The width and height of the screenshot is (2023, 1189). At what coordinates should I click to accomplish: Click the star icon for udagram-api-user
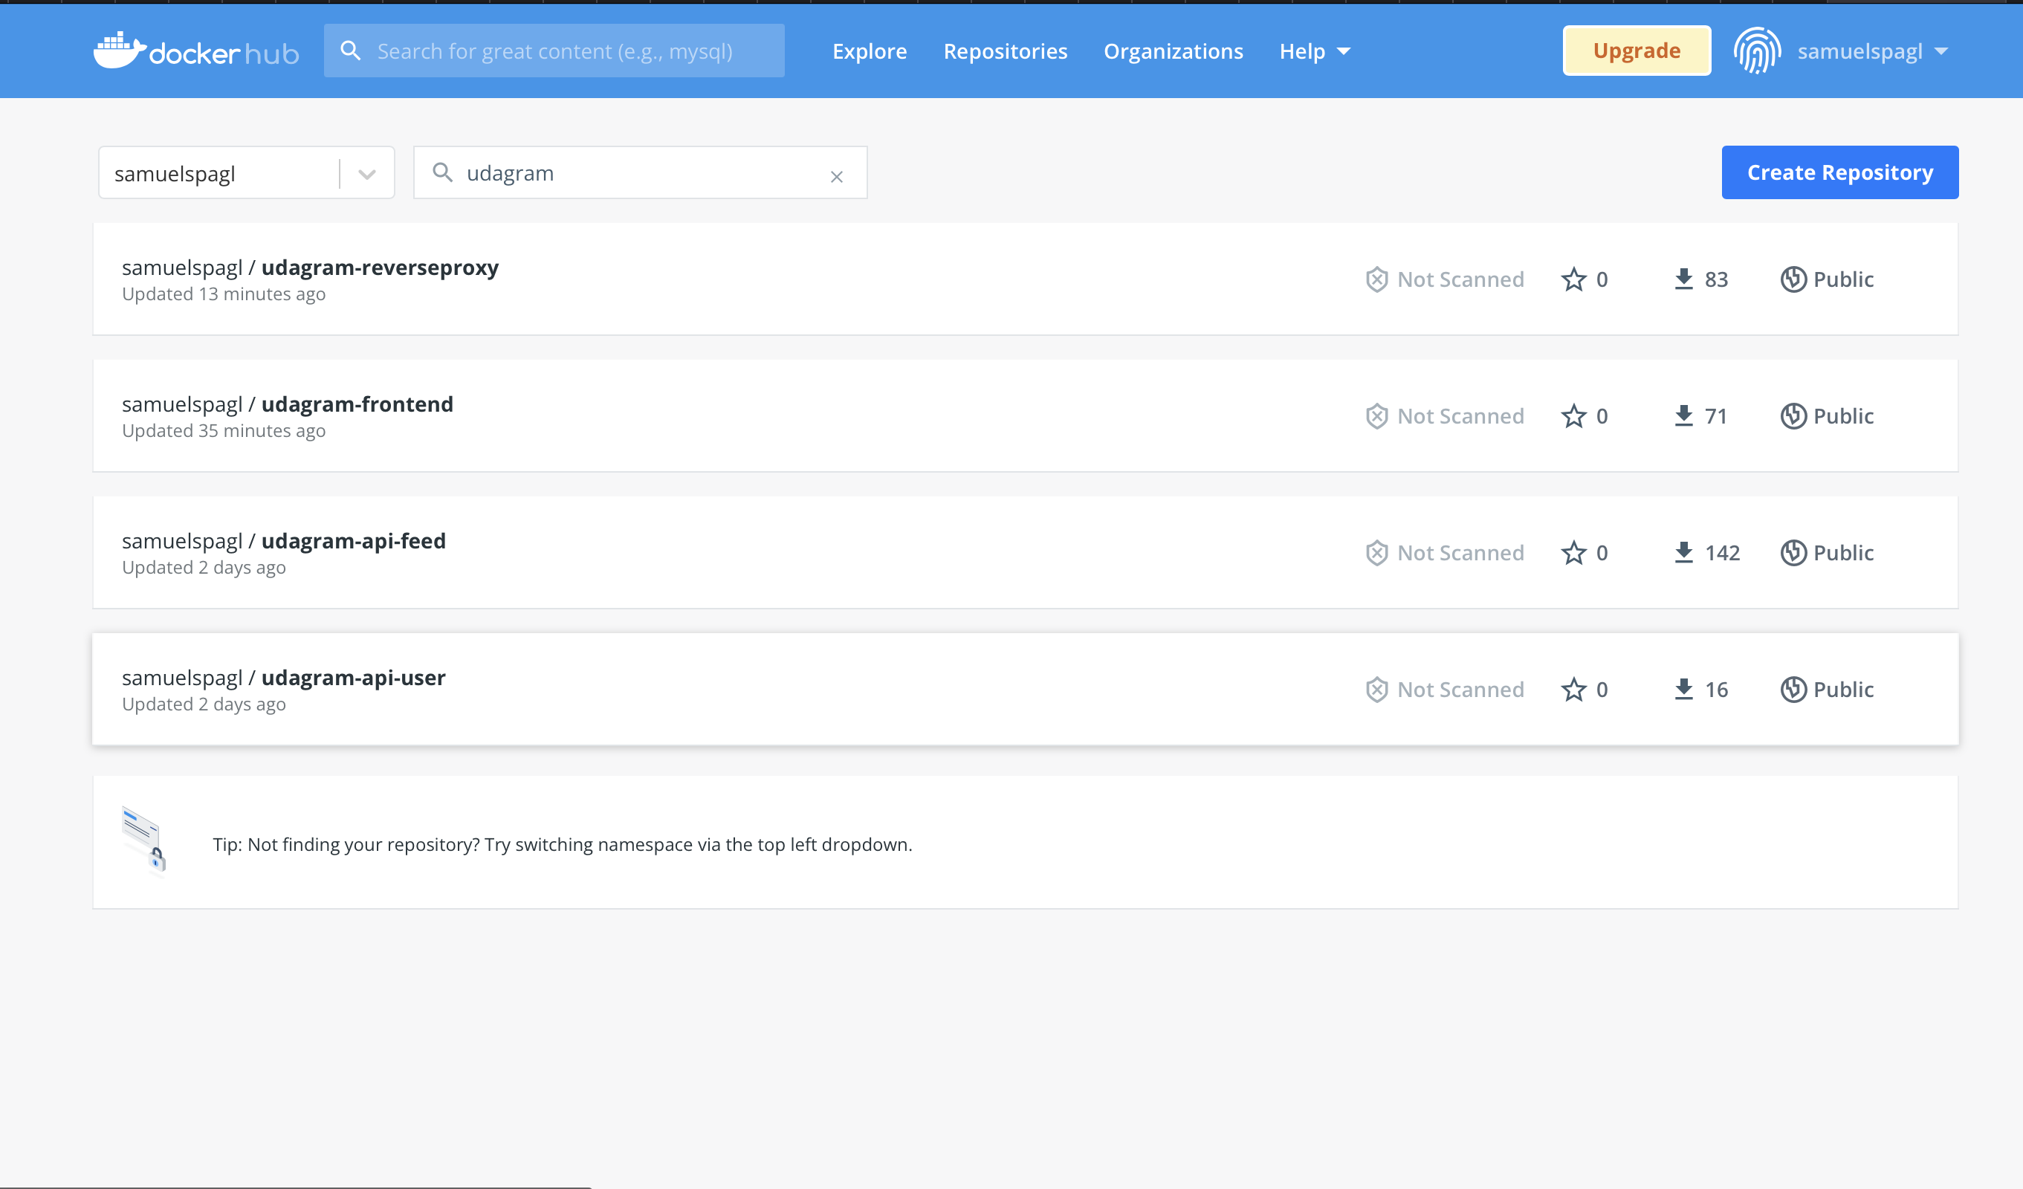pos(1574,690)
